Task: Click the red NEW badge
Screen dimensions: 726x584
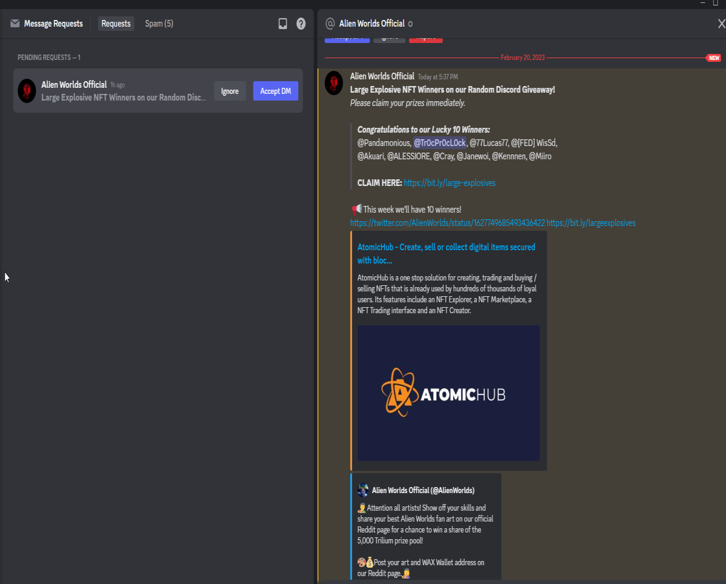Action: tap(714, 58)
